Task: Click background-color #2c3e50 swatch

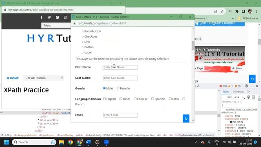Action: 231,122
